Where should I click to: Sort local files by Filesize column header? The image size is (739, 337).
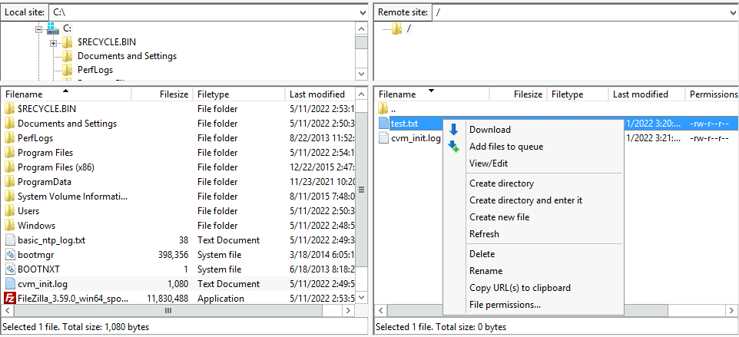tap(173, 94)
